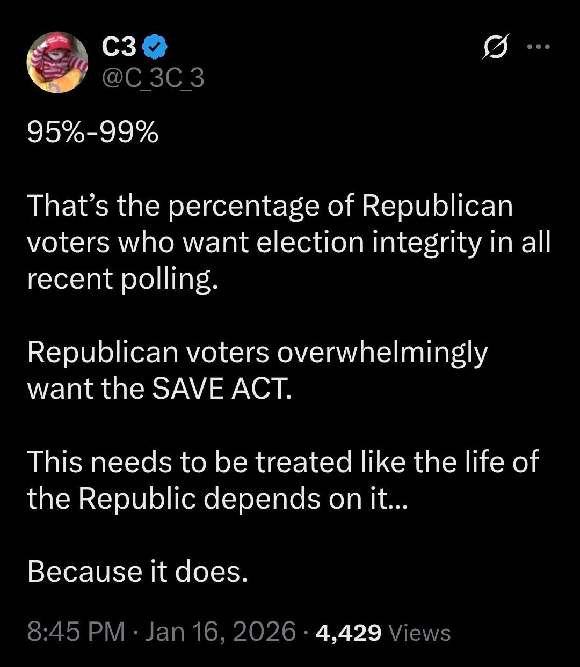Open the C3 profile avatar picture
This screenshot has height=667, width=580.
[57, 62]
